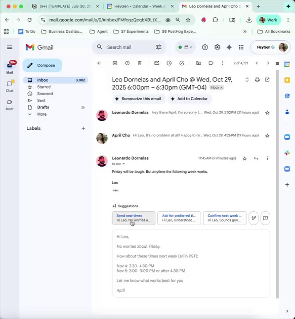The image size is (295, 319).
Task: Open Contacts side panel icon
Action: (287, 112)
